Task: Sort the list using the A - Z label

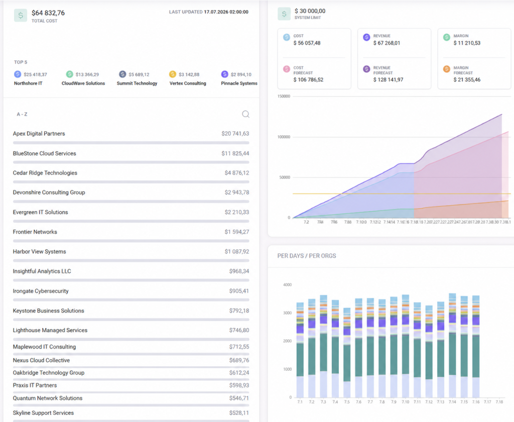Action: pos(22,114)
